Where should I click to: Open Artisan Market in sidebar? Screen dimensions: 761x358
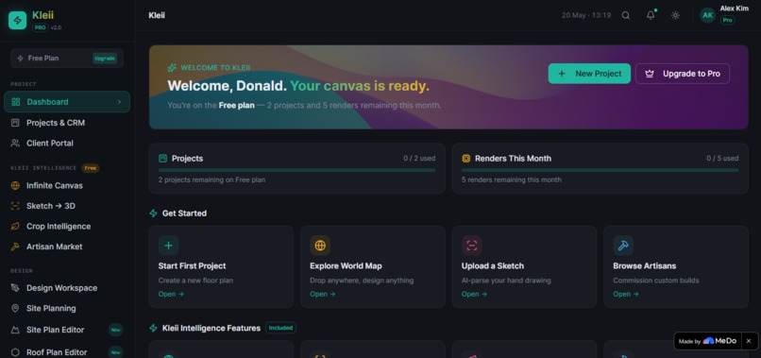pyautogui.click(x=67, y=247)
